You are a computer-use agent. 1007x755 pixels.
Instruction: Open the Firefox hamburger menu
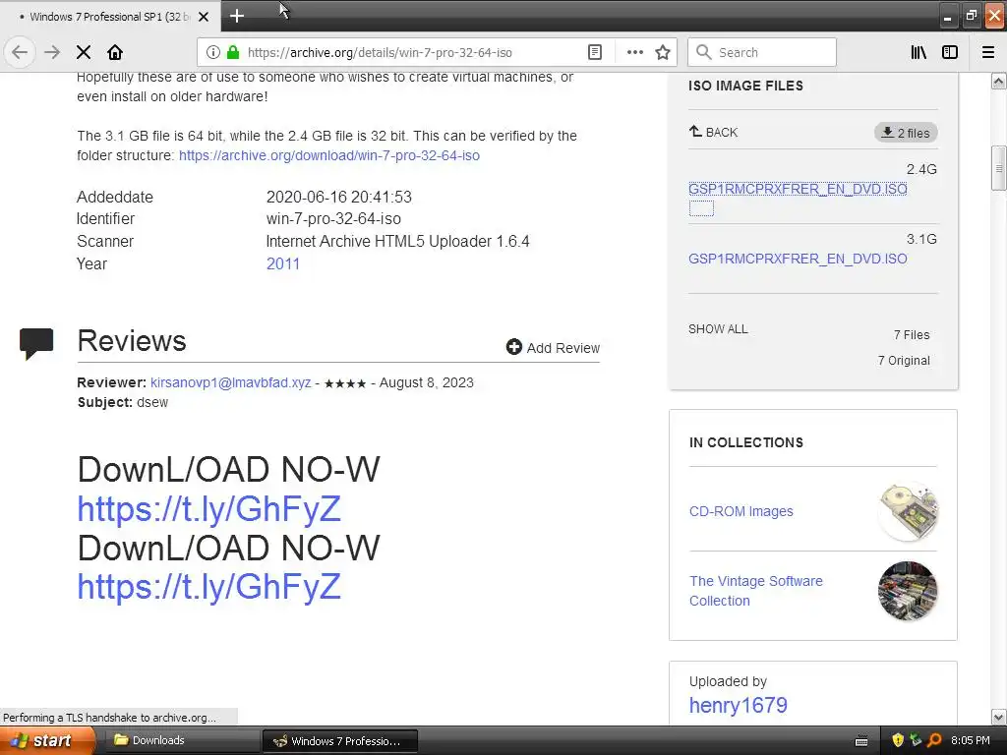tap(988, 53)
